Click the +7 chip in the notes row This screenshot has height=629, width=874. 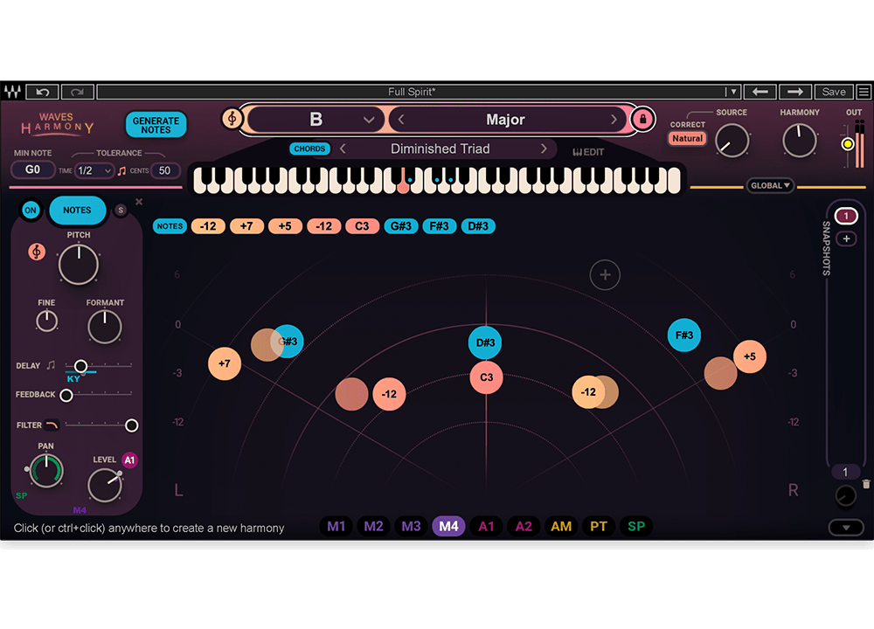coord(246,226)
